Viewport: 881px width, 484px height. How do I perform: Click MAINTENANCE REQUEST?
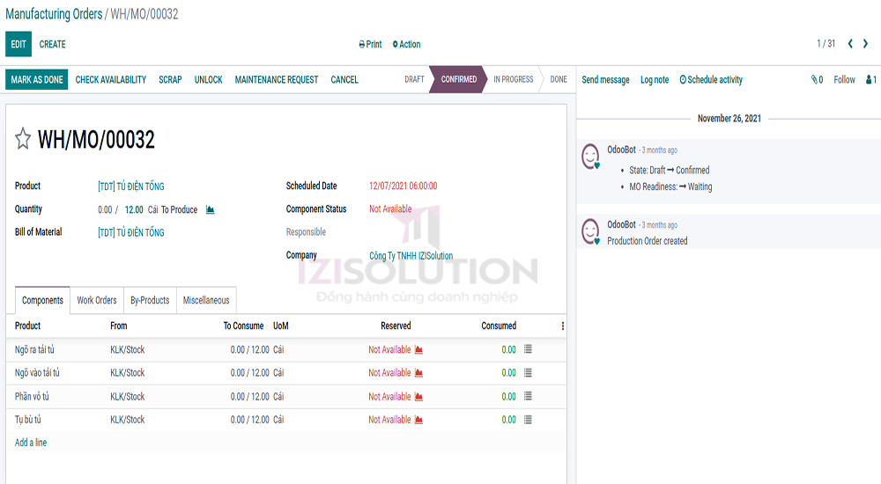point(277,80)
